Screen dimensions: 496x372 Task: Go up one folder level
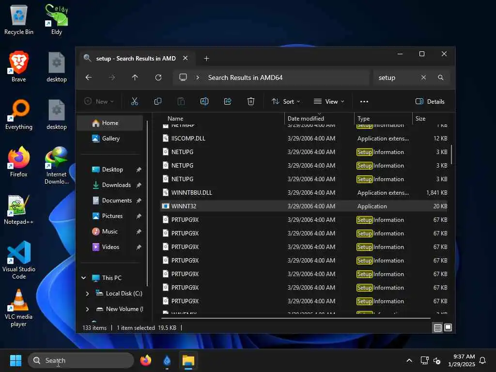point(135,77)
